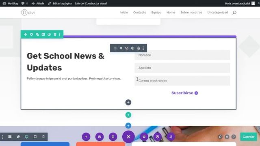Focus the Nombre input field
Screen dimensions: 260x146
coord(182,55)
